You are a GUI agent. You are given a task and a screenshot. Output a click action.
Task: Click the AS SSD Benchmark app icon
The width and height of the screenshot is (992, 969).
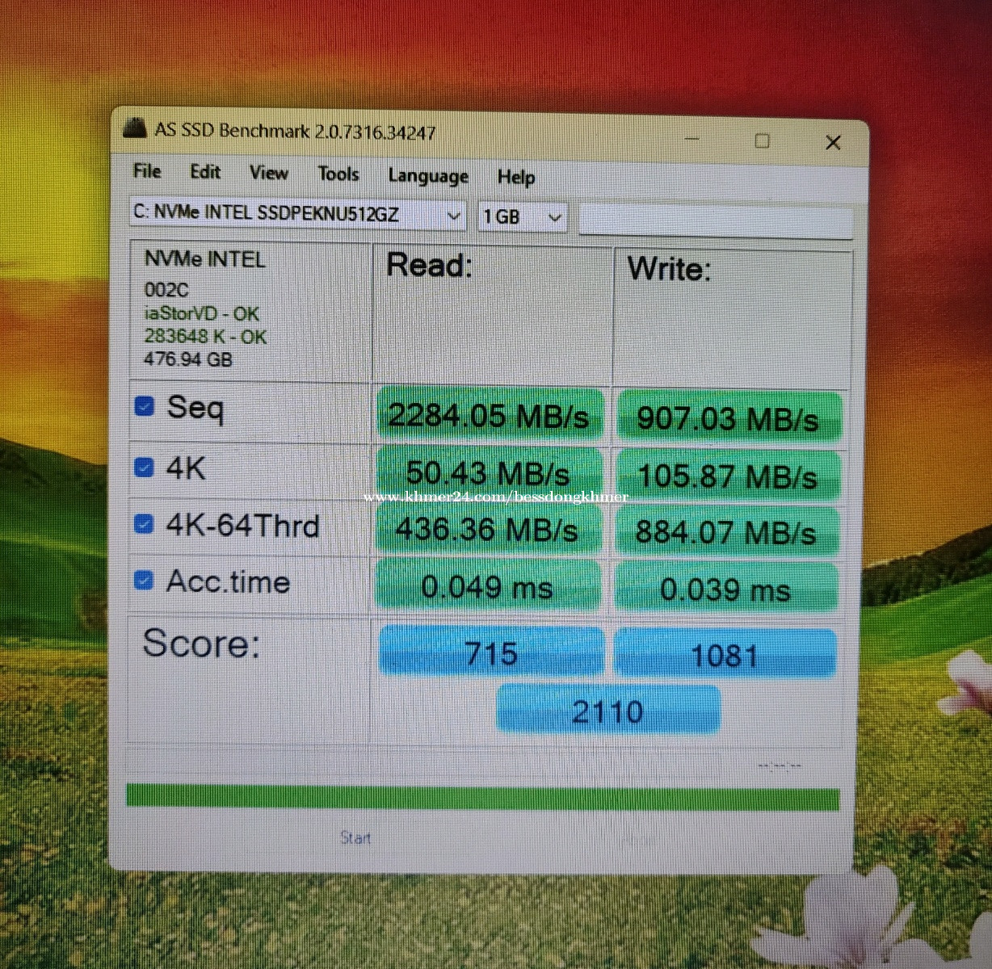[x=135, y=128]
